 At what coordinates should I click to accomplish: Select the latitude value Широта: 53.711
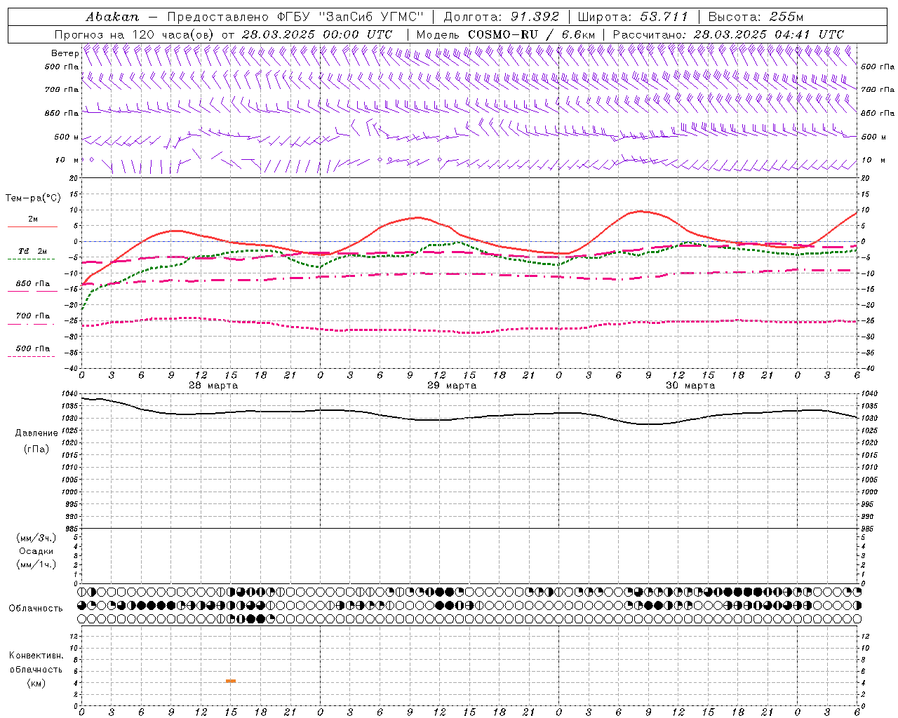tap(633, 17)
